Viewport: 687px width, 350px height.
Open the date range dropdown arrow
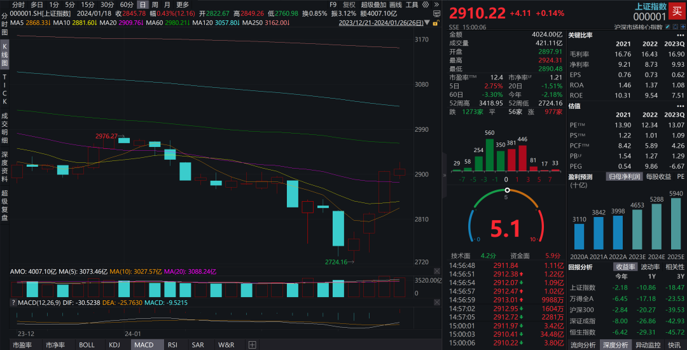[x=427, y=22]
